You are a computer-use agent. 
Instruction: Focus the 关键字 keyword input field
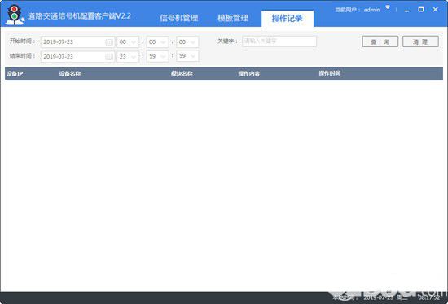pyautogui.click(x=279, y=41)
